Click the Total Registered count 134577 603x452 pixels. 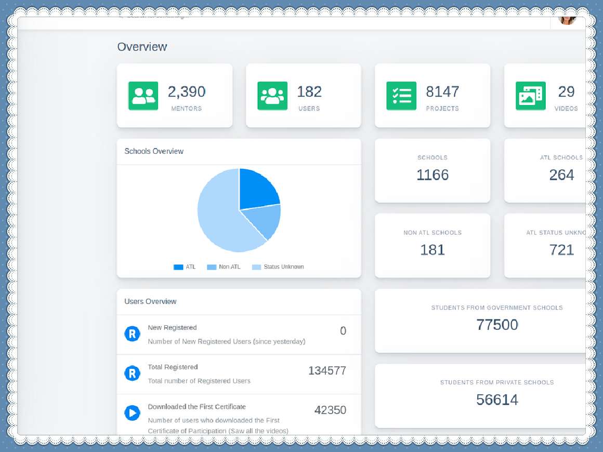tap(327, 370)
